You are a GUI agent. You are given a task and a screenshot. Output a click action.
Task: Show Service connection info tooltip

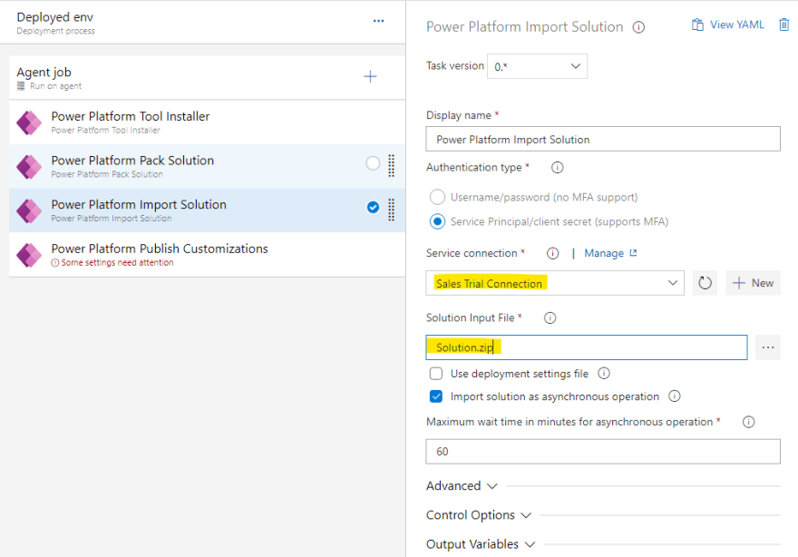point(552,253)
